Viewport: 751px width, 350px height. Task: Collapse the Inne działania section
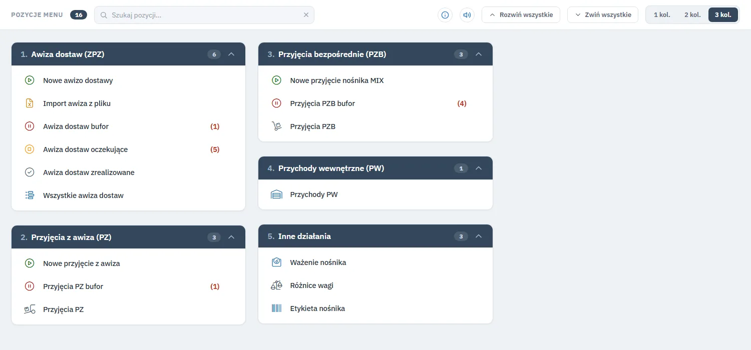click(478, 236)
